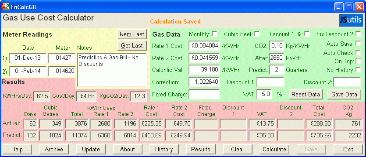Viewport: 366px width, 157px height.
Task: Enable Auto Save checkbox
Action: click(x=358, y=44)
